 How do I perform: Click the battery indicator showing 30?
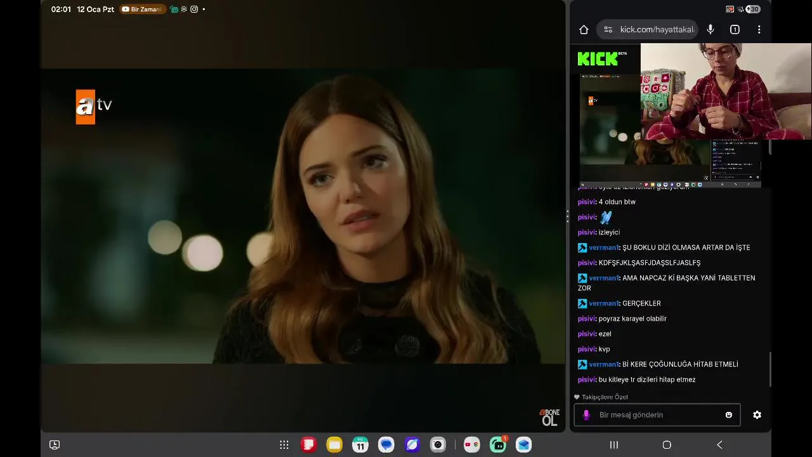[753, 9]
